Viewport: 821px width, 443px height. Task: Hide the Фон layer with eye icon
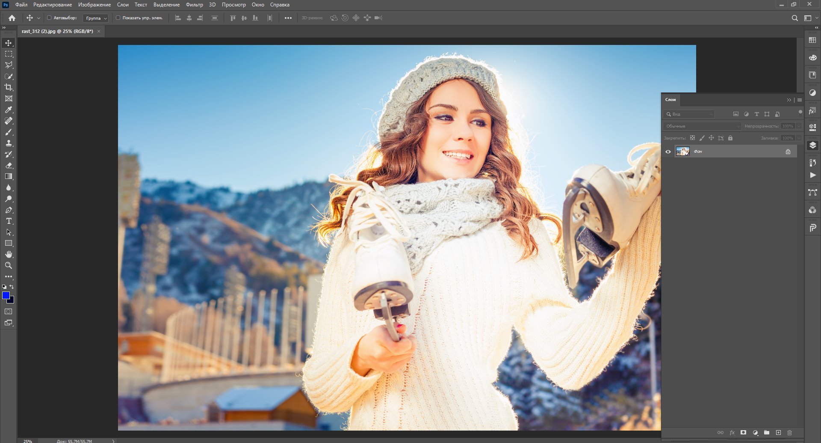point(668,152)
